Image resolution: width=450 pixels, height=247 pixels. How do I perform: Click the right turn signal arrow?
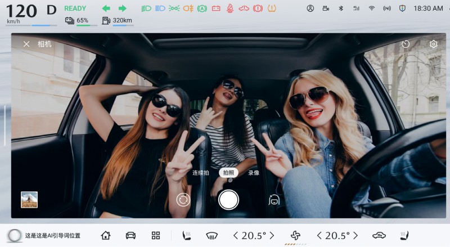click(123, 8)
